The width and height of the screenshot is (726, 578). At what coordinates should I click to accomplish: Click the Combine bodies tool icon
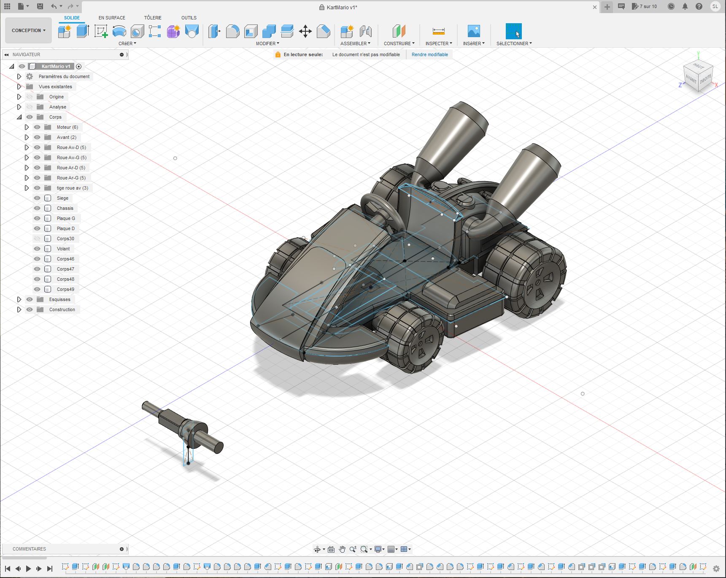click(269, 31)
